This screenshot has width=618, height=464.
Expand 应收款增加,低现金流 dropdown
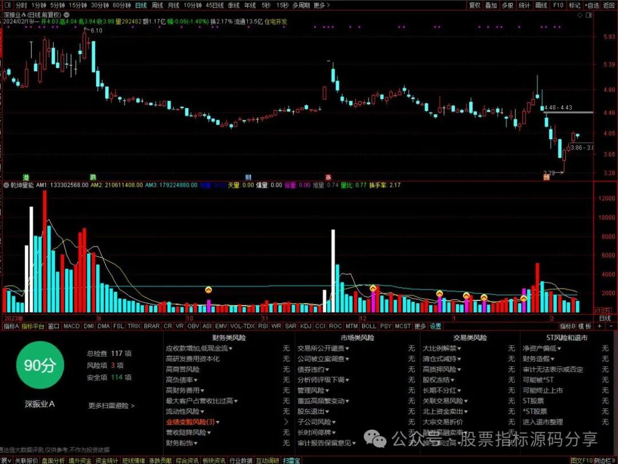tap(199, 348)
